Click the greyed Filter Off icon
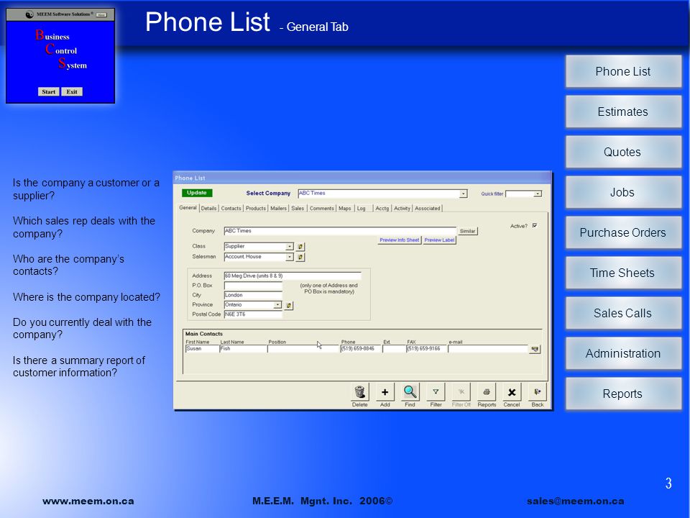690x518 pixels. click(x=461, y=391)
